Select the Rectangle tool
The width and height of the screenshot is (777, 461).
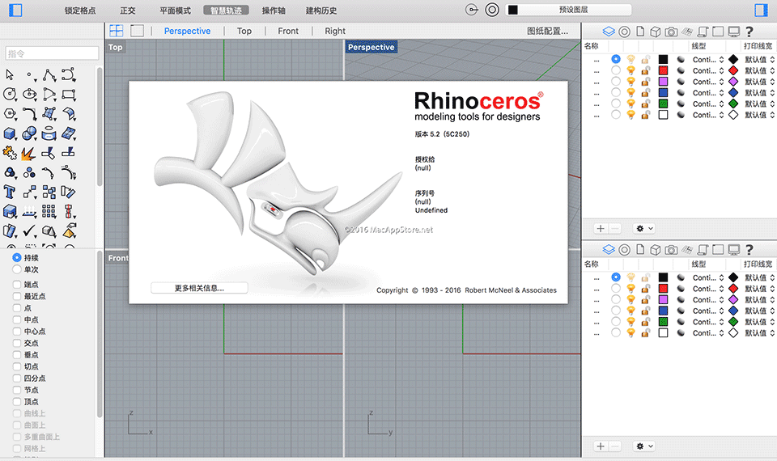tap(69, 94)
